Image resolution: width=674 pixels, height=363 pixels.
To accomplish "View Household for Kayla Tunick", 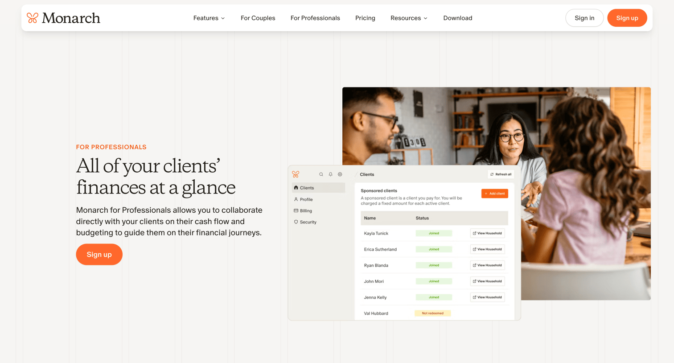I will 487,233.
